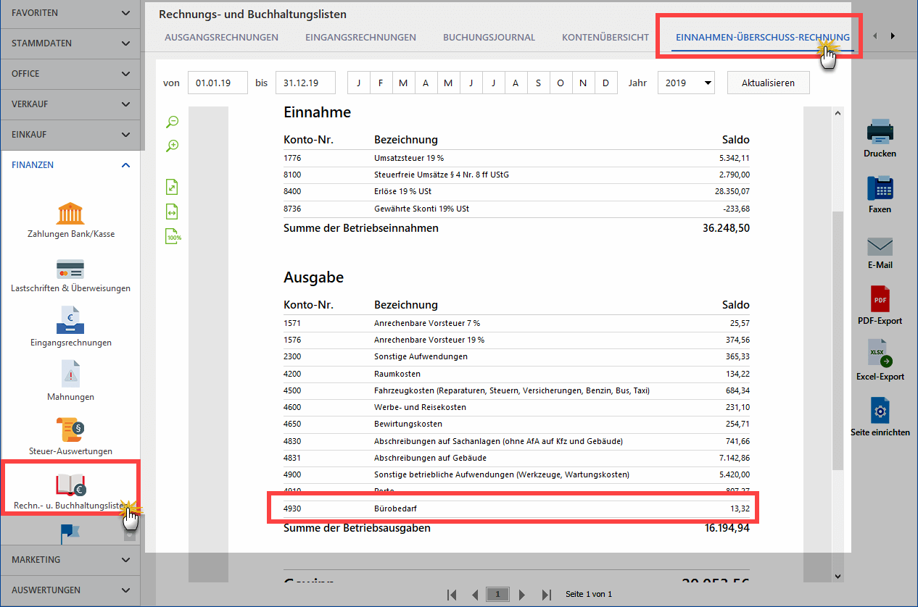The image size is (918, 607).
Task: Select the Einnahmen-Überschuss-Rechnung tab
Action: [763, 38]
